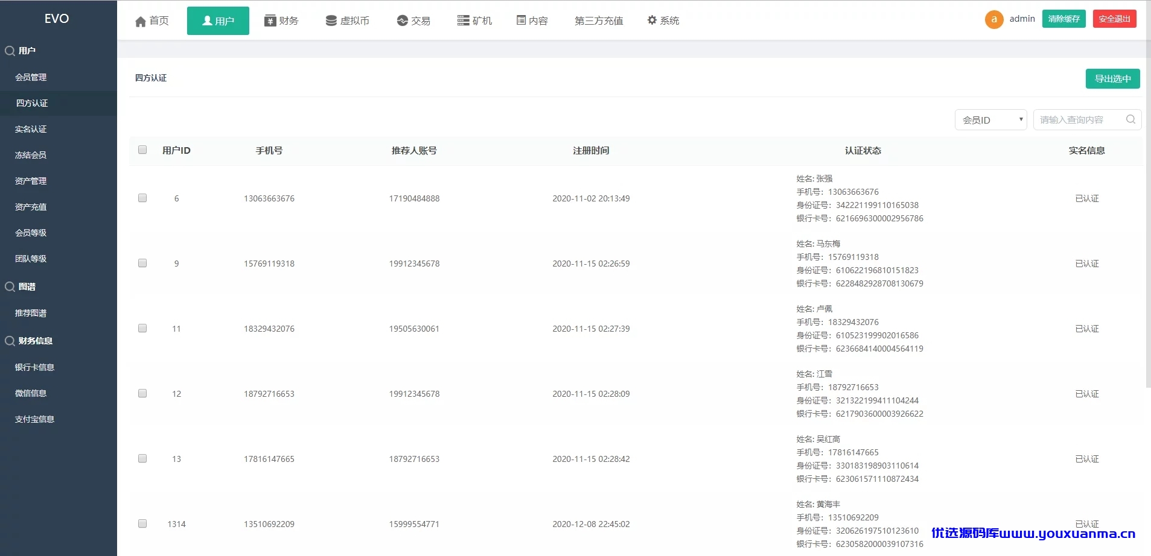Check the row for user ID 1314
The width and height of the screenshot is (1151, 556).
pos(142,523)
